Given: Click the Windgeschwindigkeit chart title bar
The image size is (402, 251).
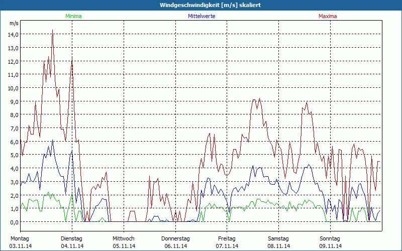Looking at the screenshot, I should pos(201,5).
